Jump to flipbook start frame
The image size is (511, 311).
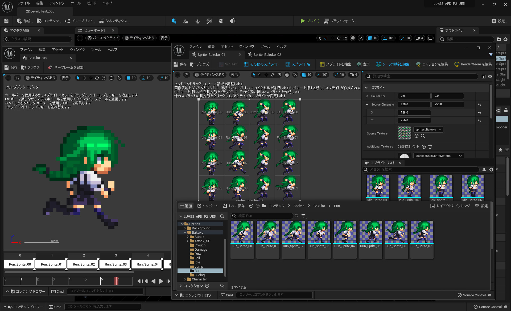140,281
